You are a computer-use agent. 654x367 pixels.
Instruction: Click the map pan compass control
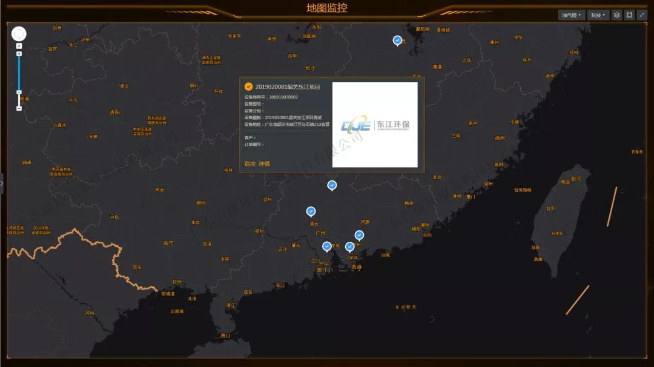tap(19, 34)
